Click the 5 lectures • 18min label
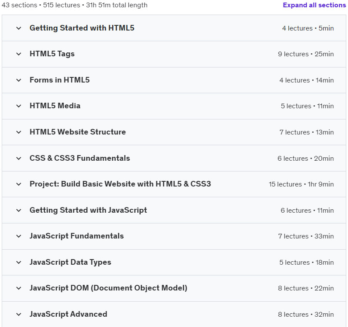Viewport: 348px width, 327px height. coord(306,263)
